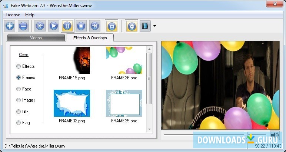Screen dimensions: 286x152
Task: Select the Effects & Overlays tab
Action: click(90, 37)
